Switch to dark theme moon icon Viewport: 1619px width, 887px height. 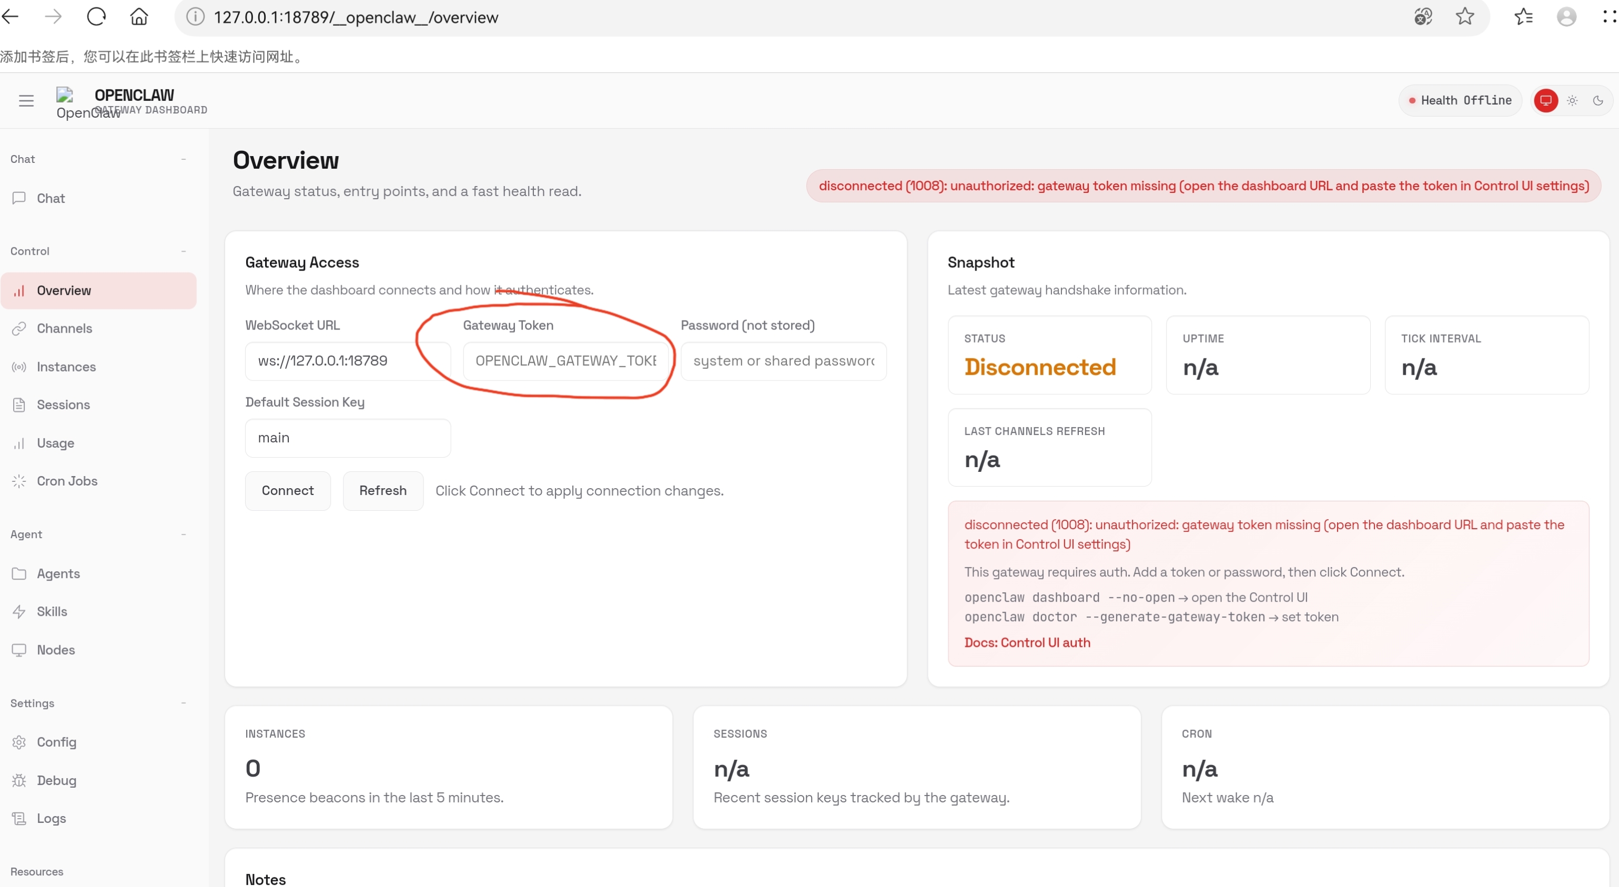(x=1597, y=100)
